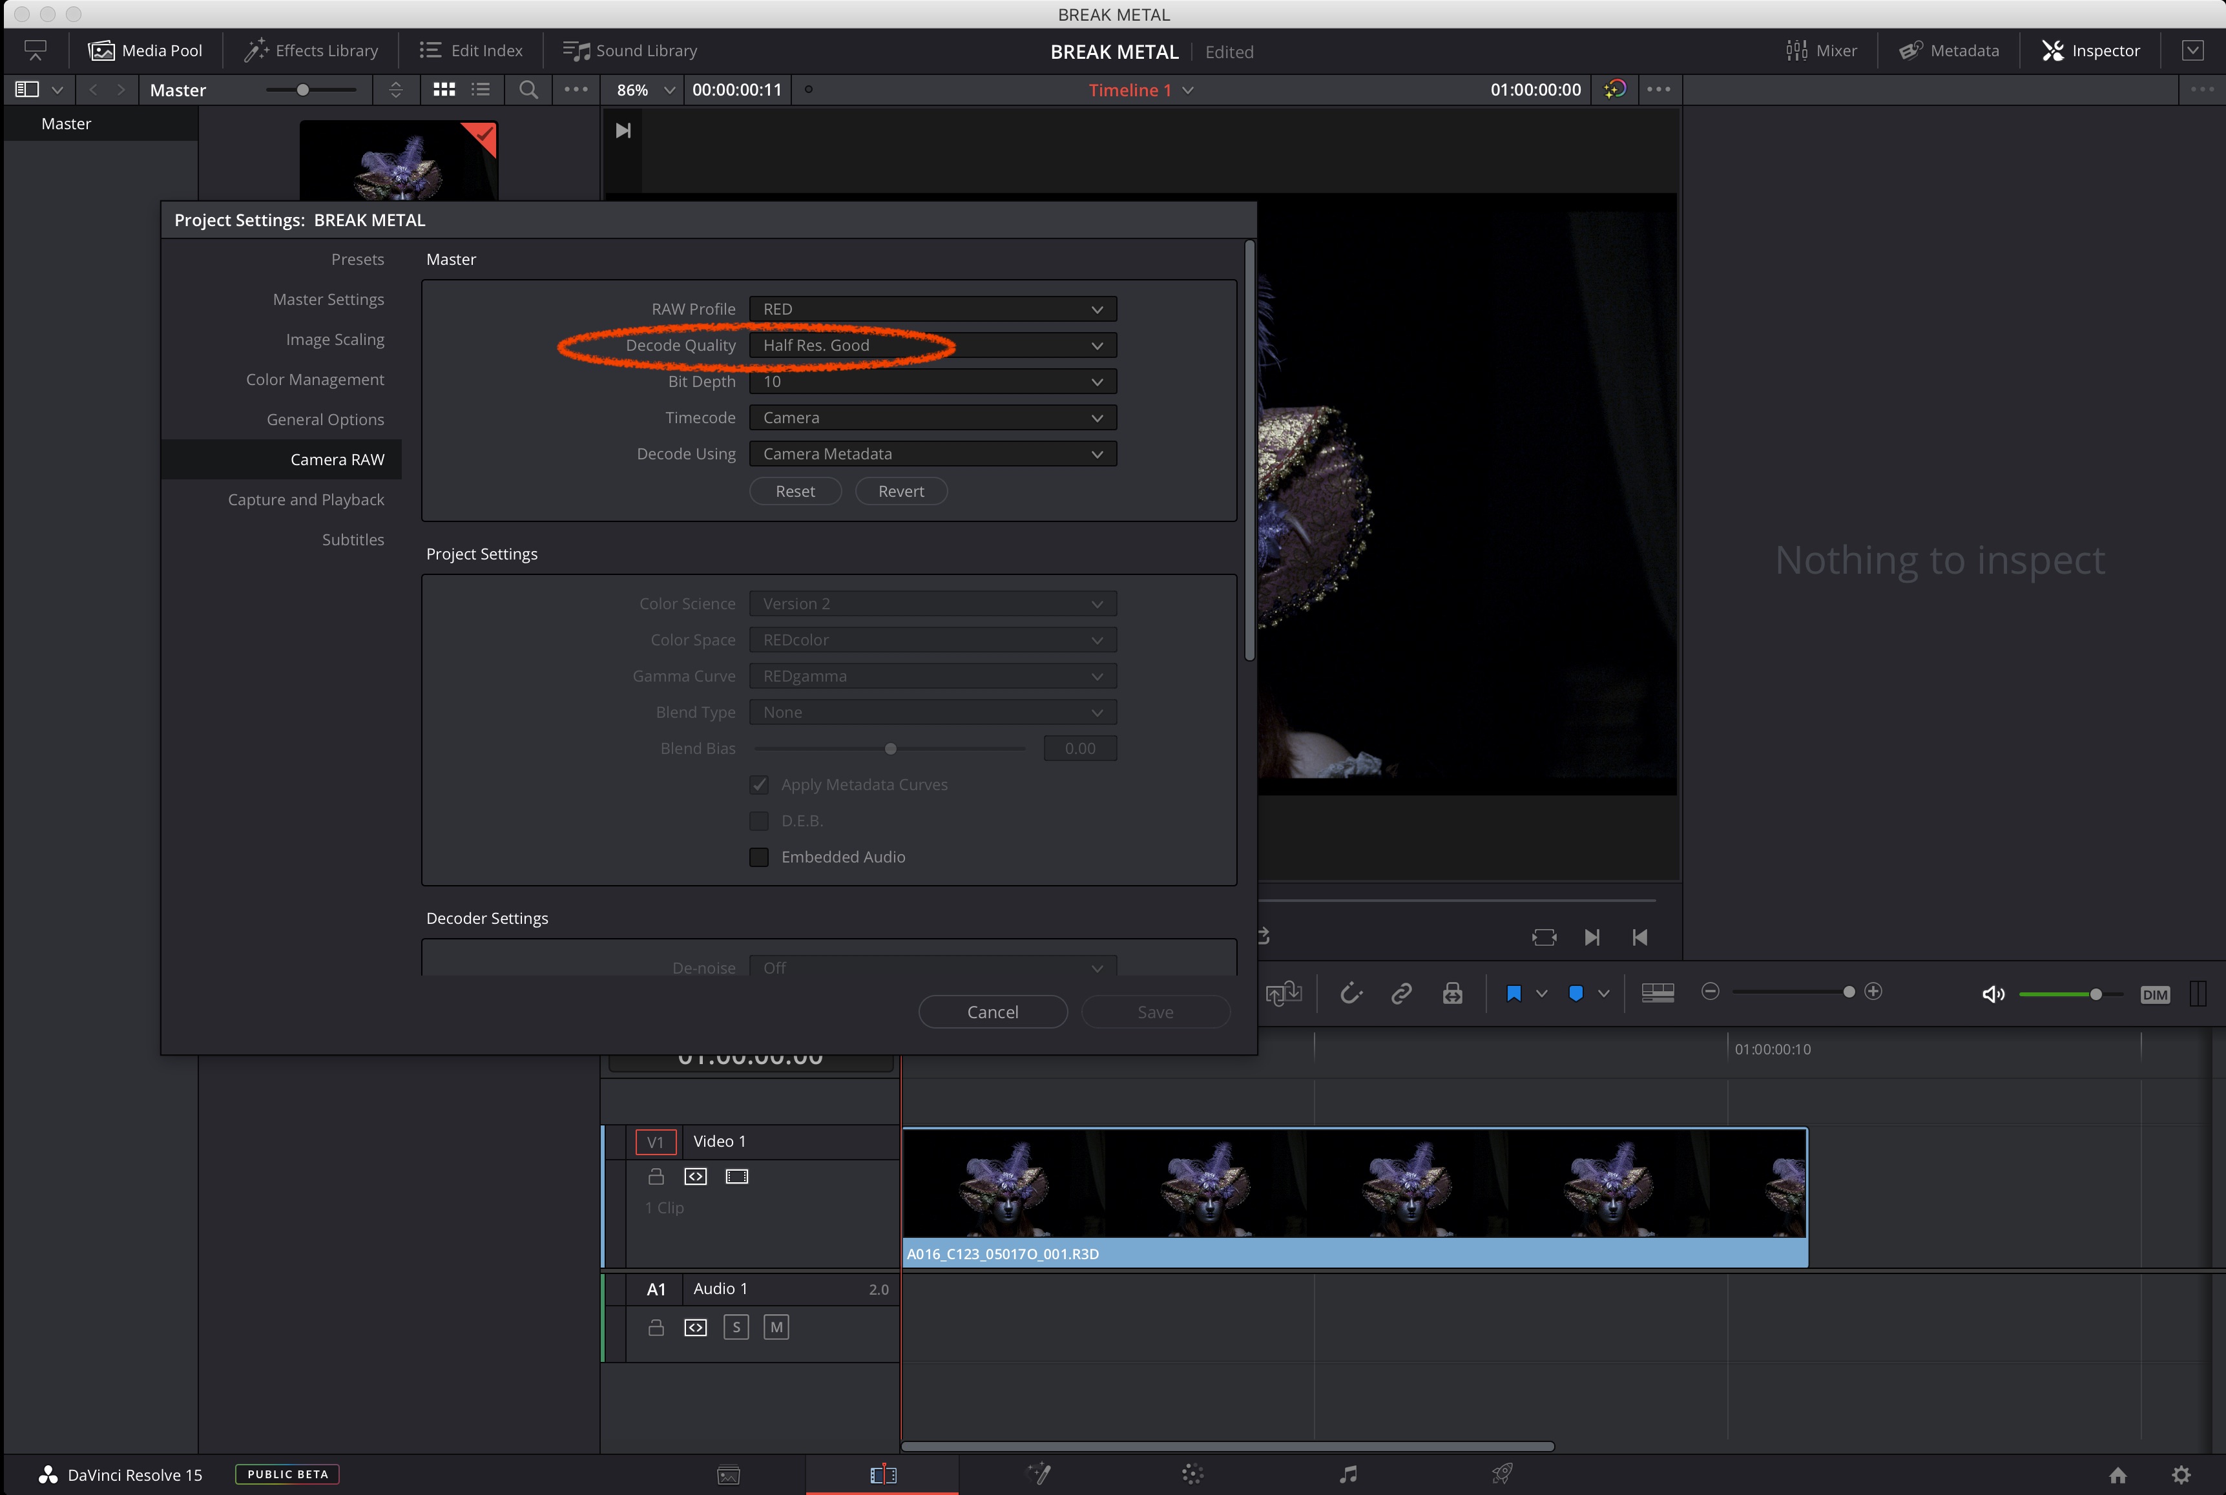The width and height of the screenshot is (2226, 1495).
Task: Click the bypass color grades icon
Action: pos(1614,90)
